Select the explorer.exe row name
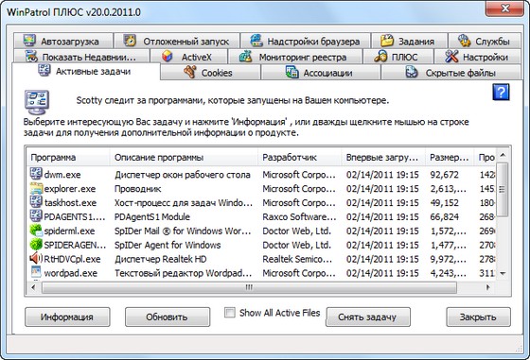530x360 pixels. [x=70, y=189]
